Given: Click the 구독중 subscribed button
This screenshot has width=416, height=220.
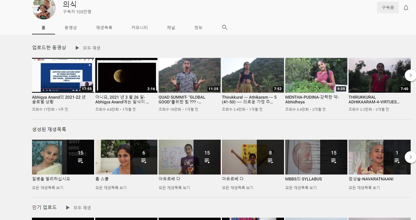Looking at the screenshot, I should click(388, 8).
